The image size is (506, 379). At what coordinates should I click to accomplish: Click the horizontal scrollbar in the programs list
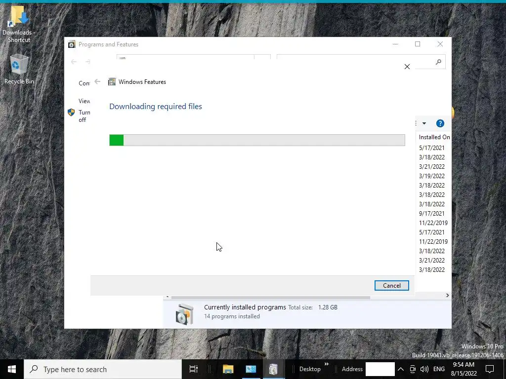[270, 297]
